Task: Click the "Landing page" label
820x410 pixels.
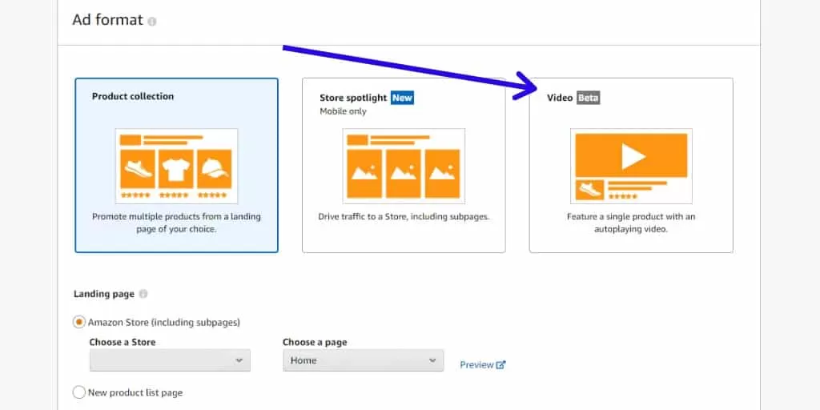Action: pyautogui.click(x=104, y=294)
